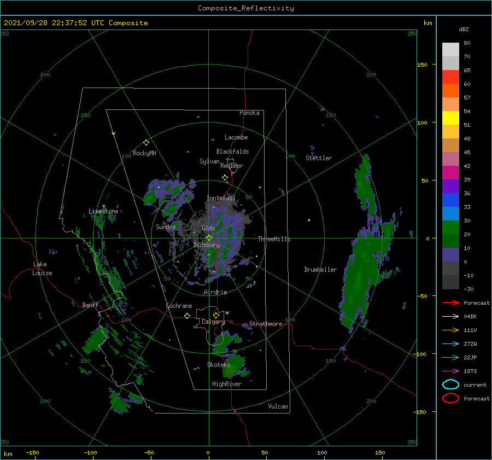Viewport: 492px width, 460px height.
Task: Click the yellow diamond marker near Cochrane
Action: pyautogui.click(x=187, y=316)
